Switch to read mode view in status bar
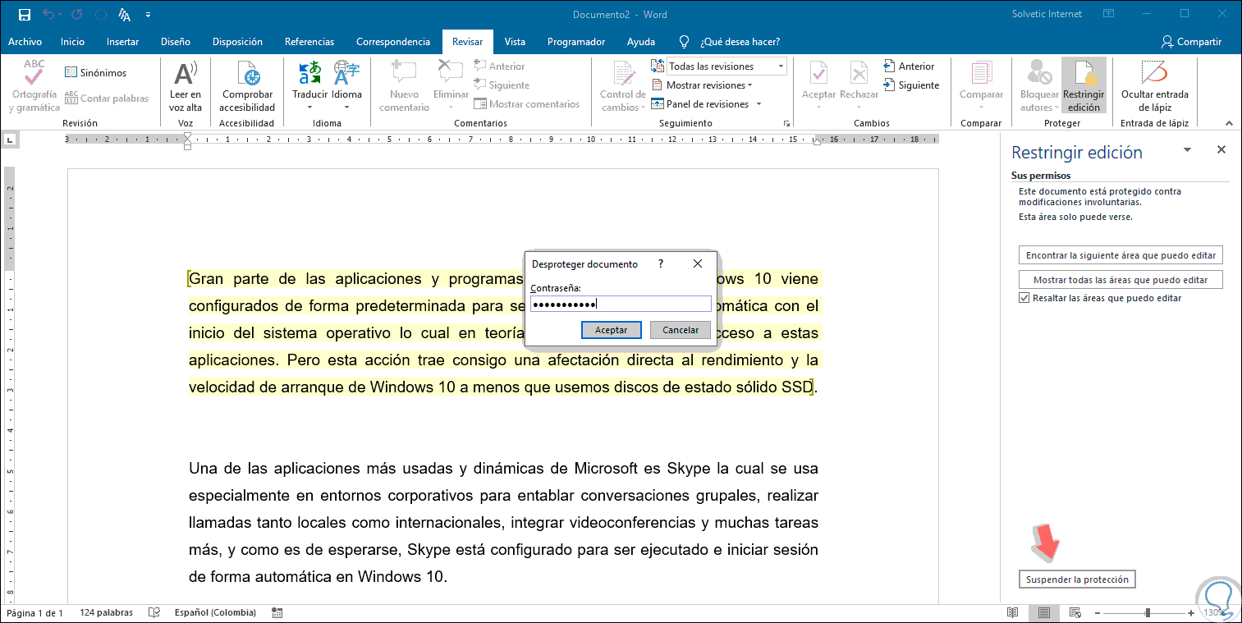 (x=1013, y=612)
